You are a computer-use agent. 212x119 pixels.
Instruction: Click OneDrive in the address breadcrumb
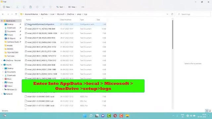[71, 14]
